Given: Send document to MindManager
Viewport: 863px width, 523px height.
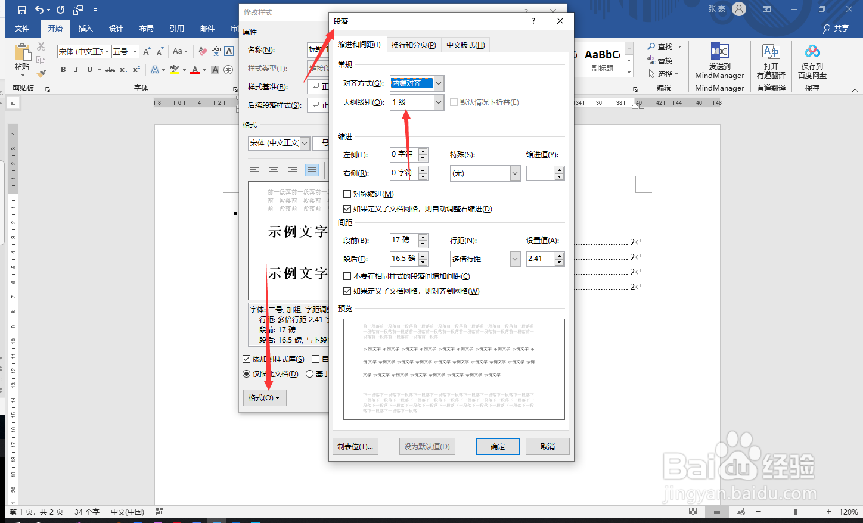Looking at the screenshot, I should [x=719, y=63].
